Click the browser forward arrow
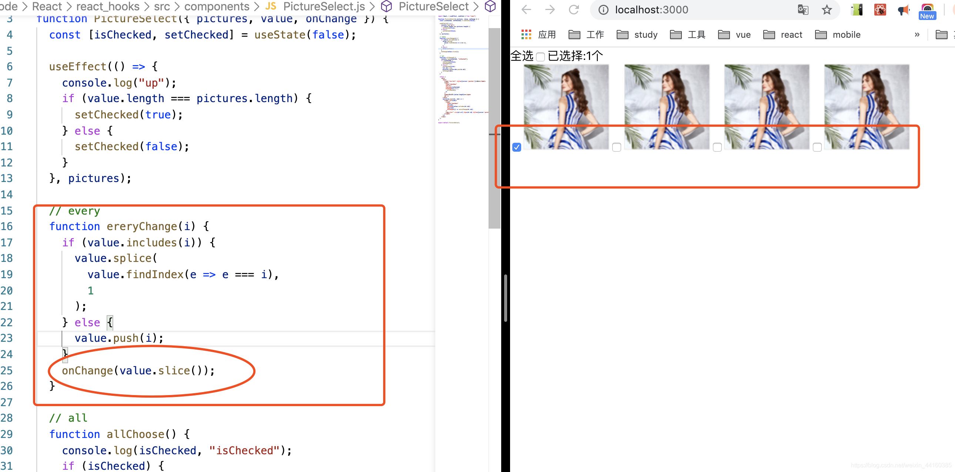The width and height of the screenshot is (955, 472). (x=550, y=10)
